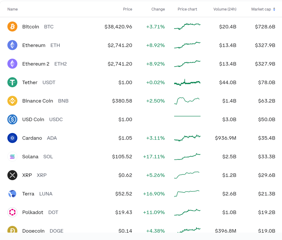Screen dimensions: 282x240
Task: Click the Volume (24h) column header
Action: (225, 9)
